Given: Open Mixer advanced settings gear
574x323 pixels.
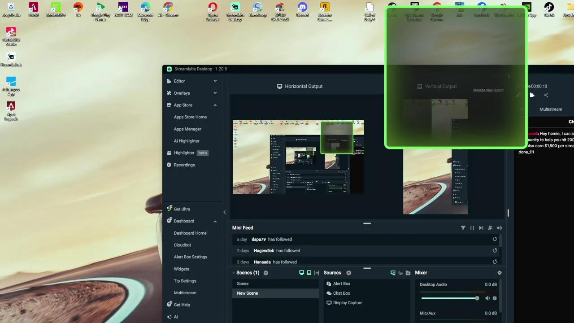Looking at the screenshot, I should [x=500, y=273].
